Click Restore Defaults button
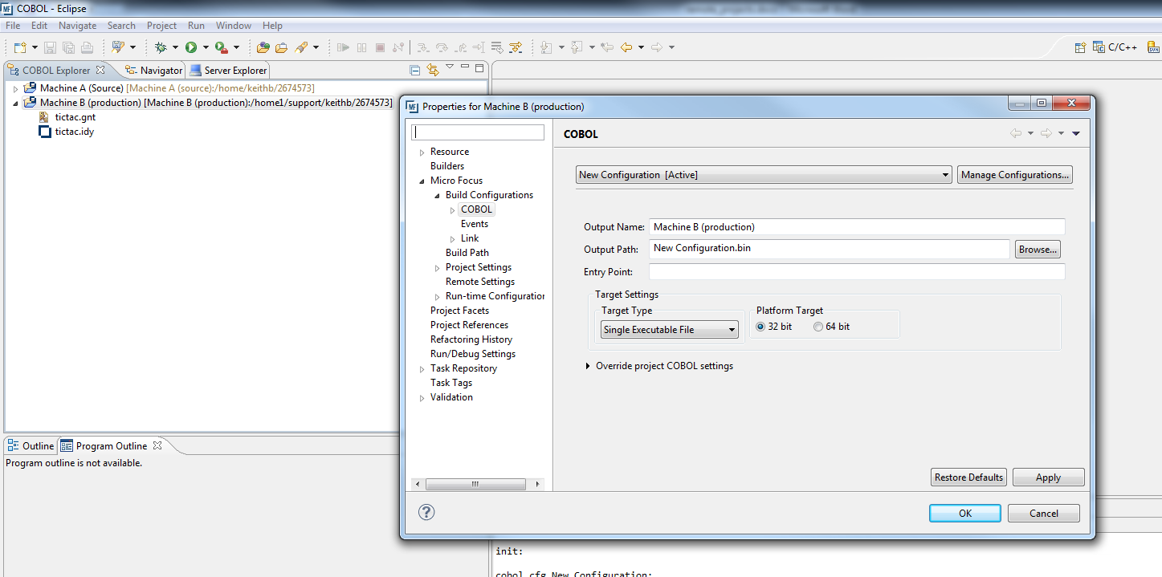The width and height of the screenshot is (1162, 577). coord(968,477)
